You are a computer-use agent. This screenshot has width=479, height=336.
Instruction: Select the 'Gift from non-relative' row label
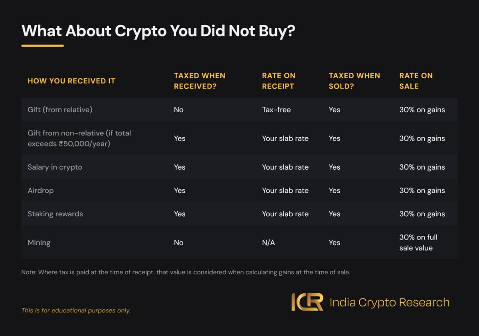click(x=79, y=138)
